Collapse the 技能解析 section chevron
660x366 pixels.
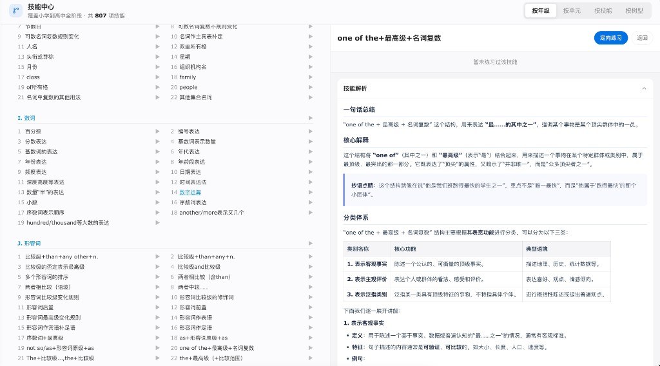click(644, 88)
